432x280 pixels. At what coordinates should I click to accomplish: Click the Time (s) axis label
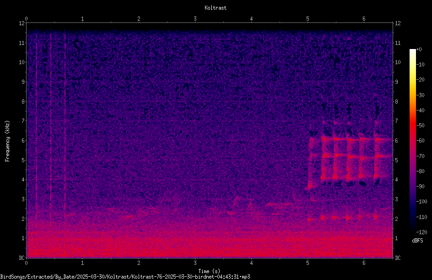pyautogui.click(x=209, y=271)
